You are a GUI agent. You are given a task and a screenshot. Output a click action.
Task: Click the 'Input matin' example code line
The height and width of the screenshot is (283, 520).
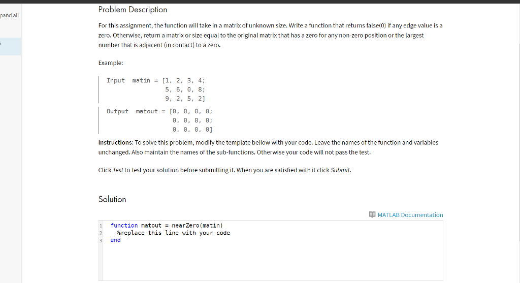click(156, 80)
